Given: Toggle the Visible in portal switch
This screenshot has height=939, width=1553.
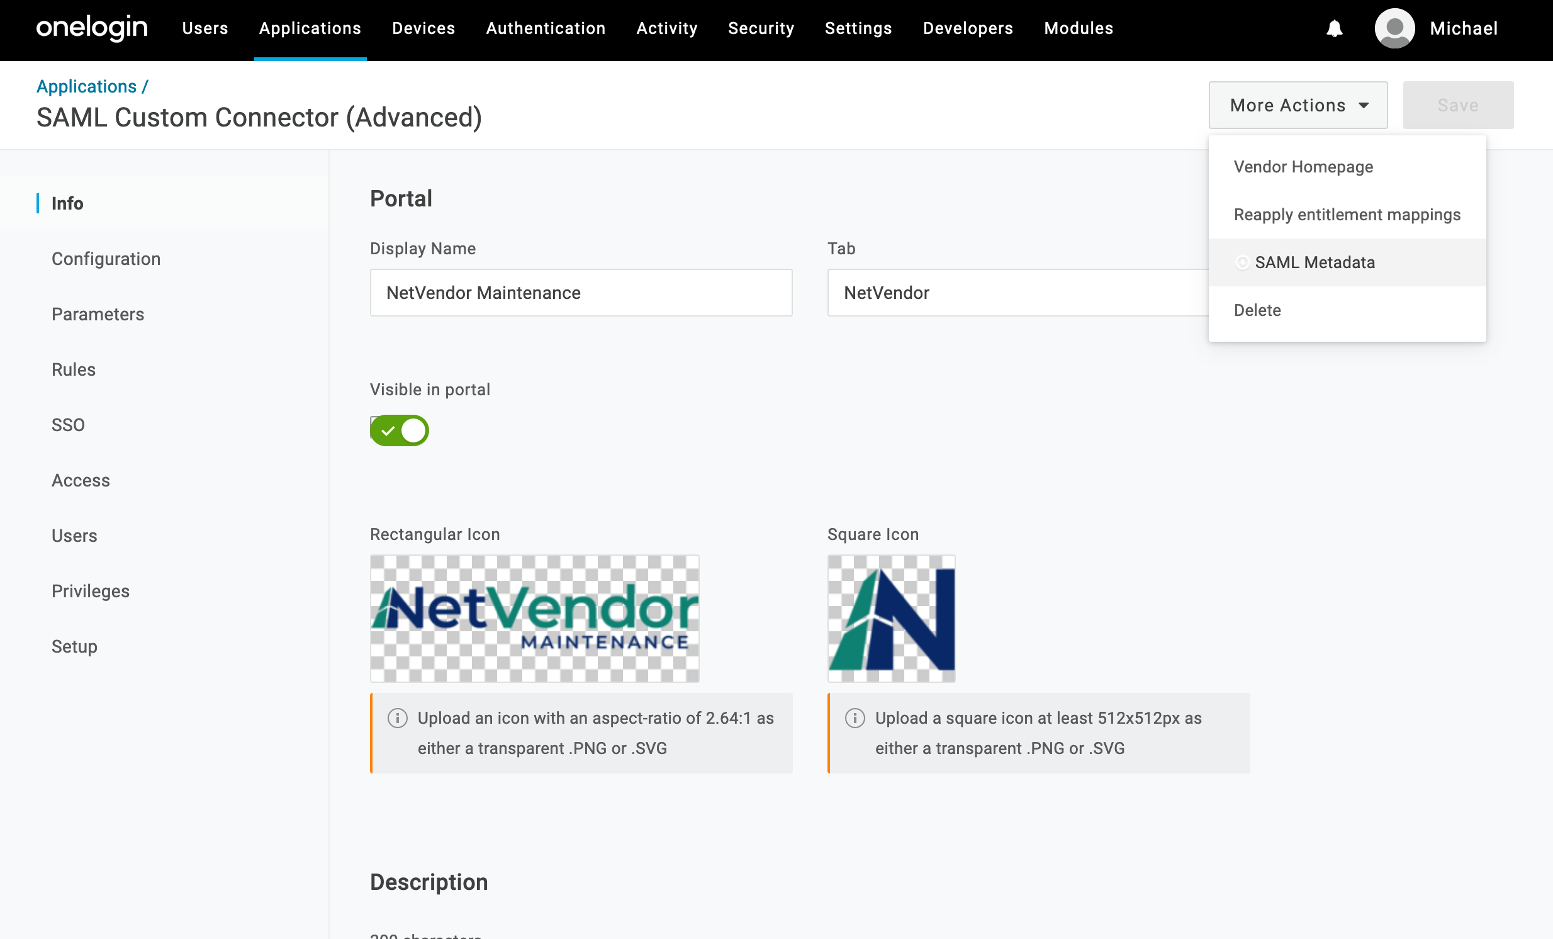Looking at the screenshot, I should click(x=399, y=430).
